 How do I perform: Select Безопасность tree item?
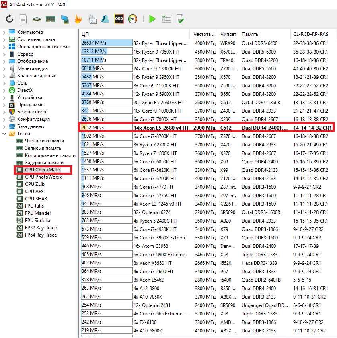pos(32,112)
